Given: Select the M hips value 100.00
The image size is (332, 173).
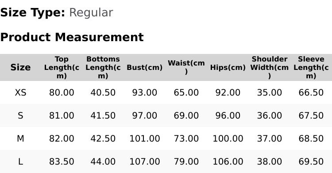Looking at the screenshot, I should pos(228,138).
